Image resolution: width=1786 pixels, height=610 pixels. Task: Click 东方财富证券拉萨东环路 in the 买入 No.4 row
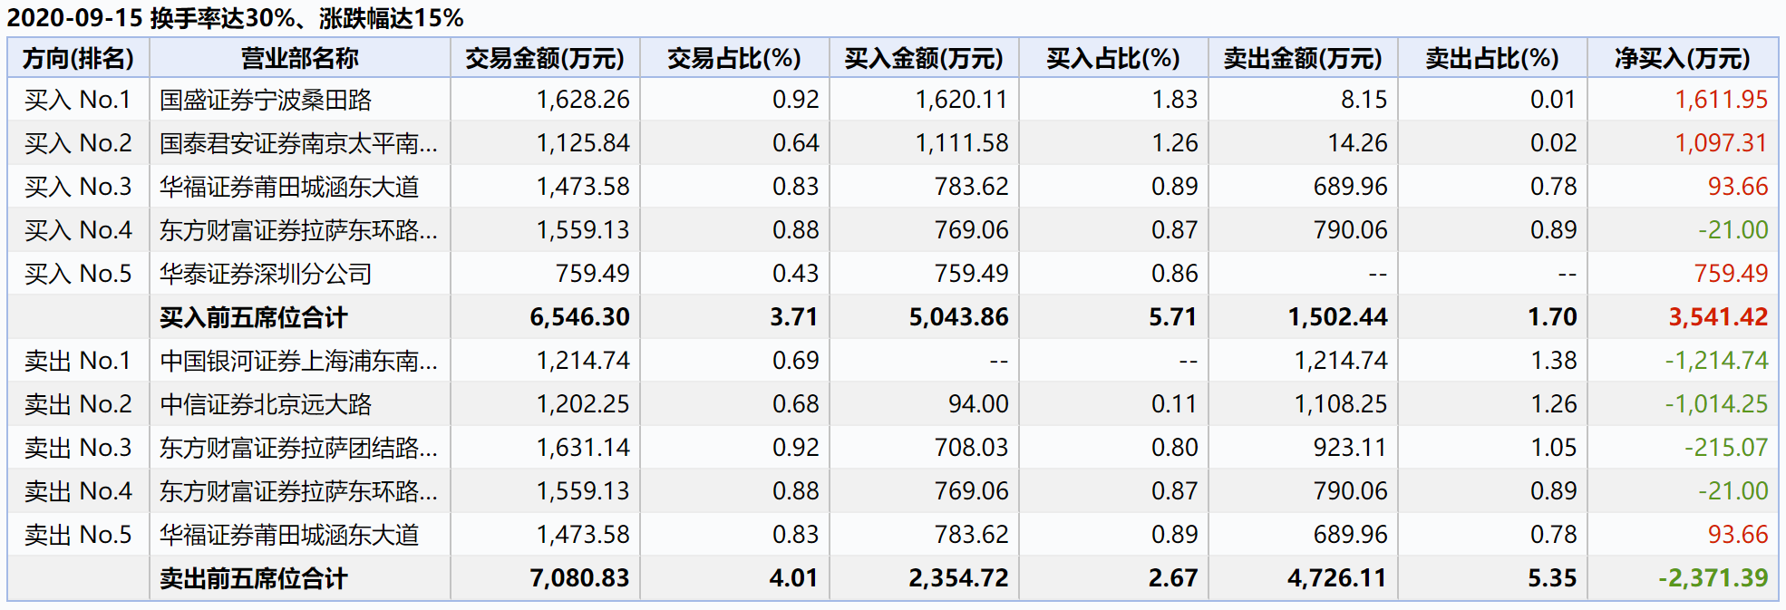click(x=298, y=230)
